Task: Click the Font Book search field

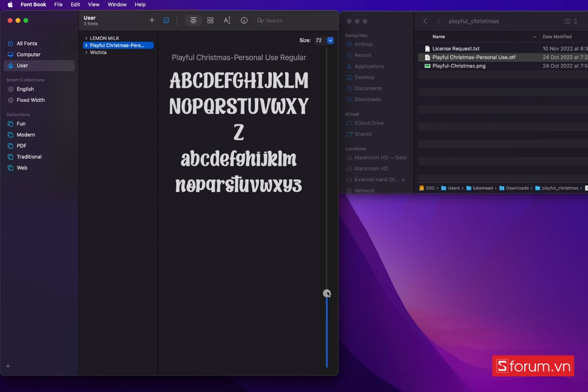Action: point(294,21)
